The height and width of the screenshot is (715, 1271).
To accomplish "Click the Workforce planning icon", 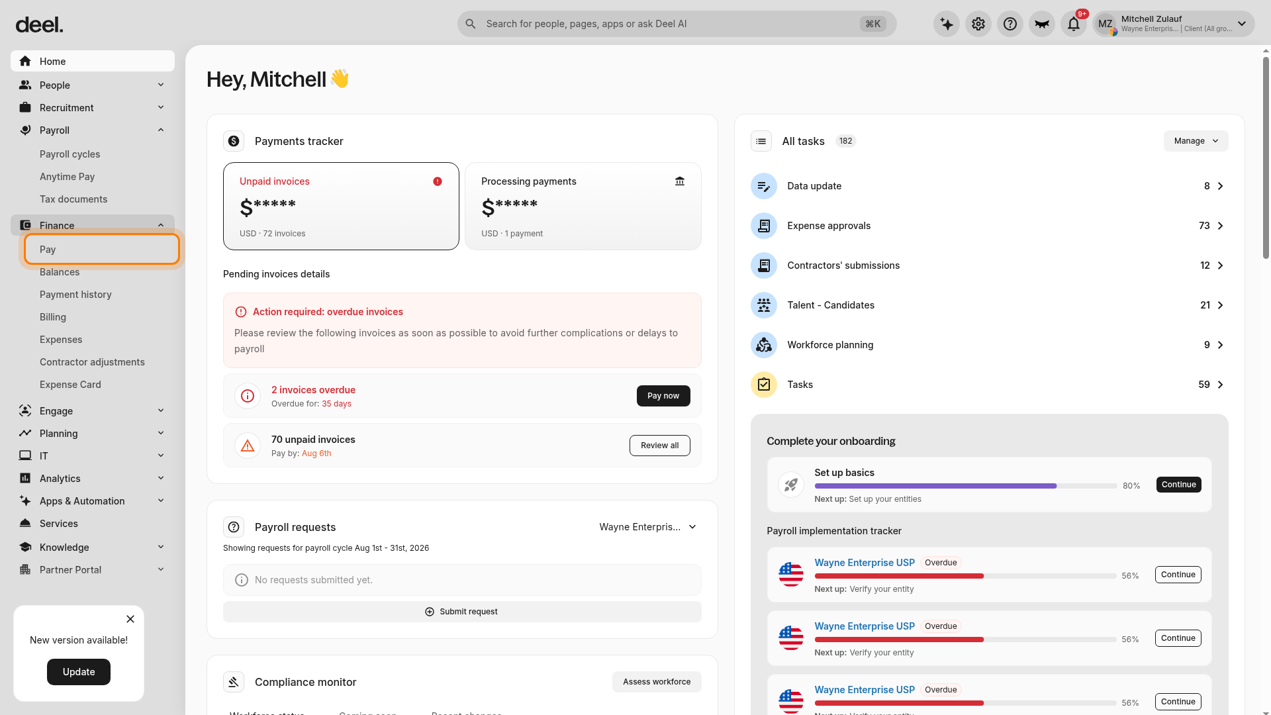I will click(x=764, y=345).
